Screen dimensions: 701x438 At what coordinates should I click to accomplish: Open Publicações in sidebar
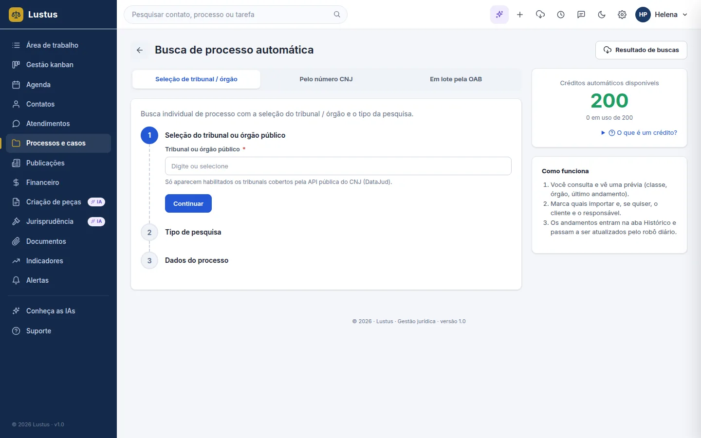pos(58,163)
